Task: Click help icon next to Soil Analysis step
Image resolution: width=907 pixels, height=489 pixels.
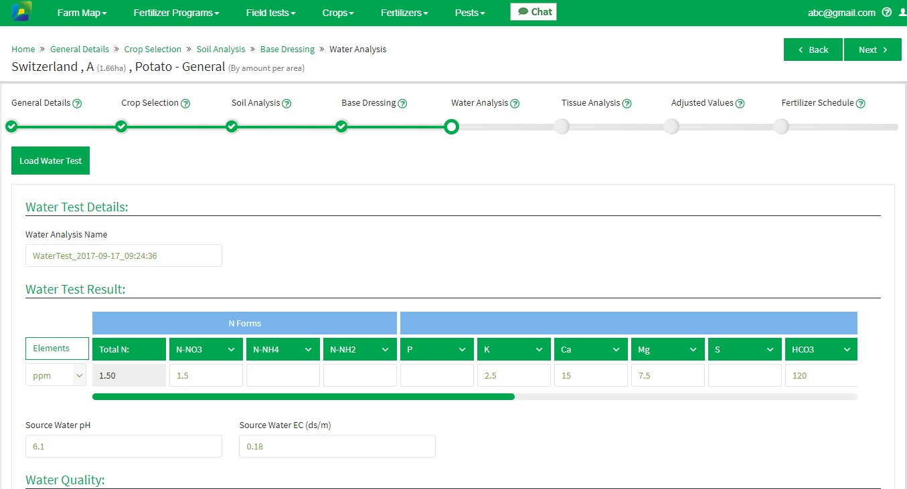Action: point(286,104)
